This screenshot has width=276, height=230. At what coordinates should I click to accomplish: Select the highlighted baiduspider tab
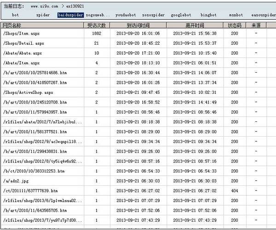click(x=70, y=15)
